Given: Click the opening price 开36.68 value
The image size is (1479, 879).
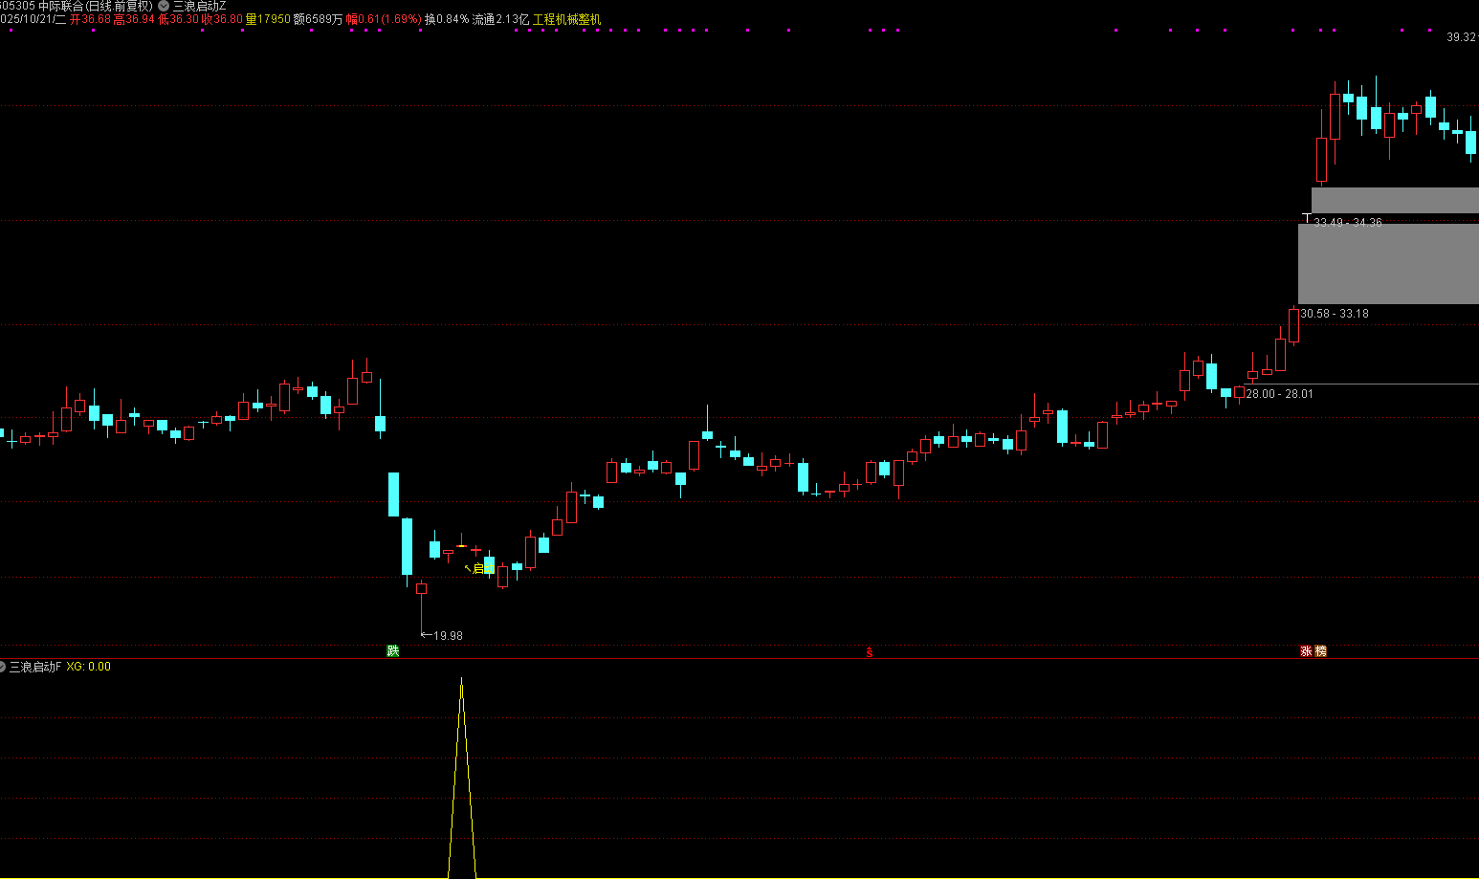Looking at the screenshot, I should pos(90,19).
